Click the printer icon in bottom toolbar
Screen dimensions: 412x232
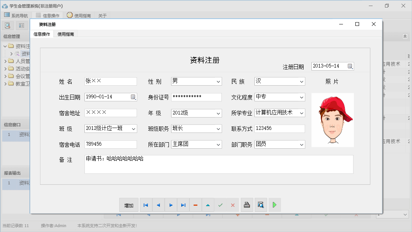pyautogui.click(x=247, y=205)
